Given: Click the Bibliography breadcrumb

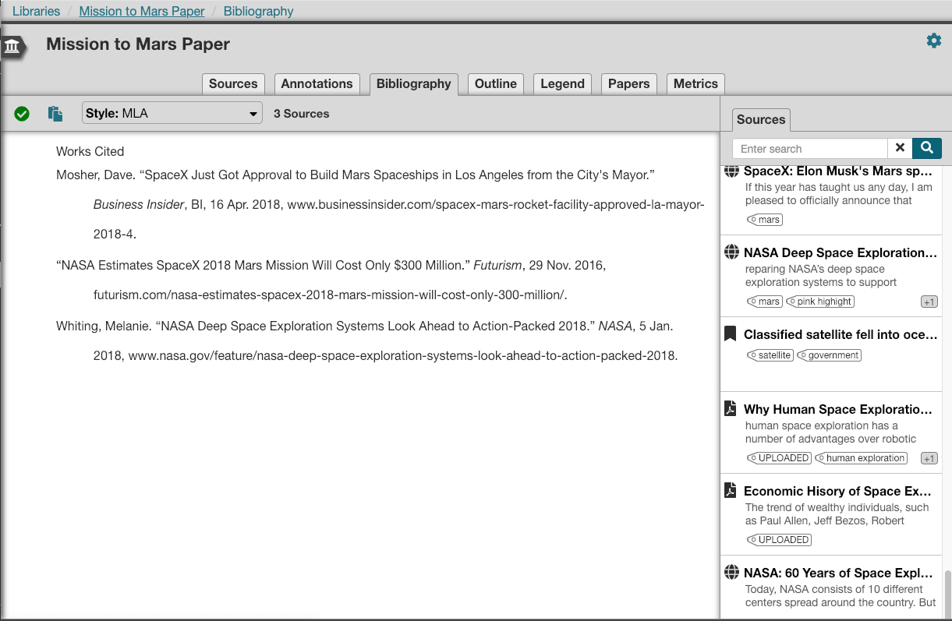Looking at the screenshot, I should [x=259, y=11].
